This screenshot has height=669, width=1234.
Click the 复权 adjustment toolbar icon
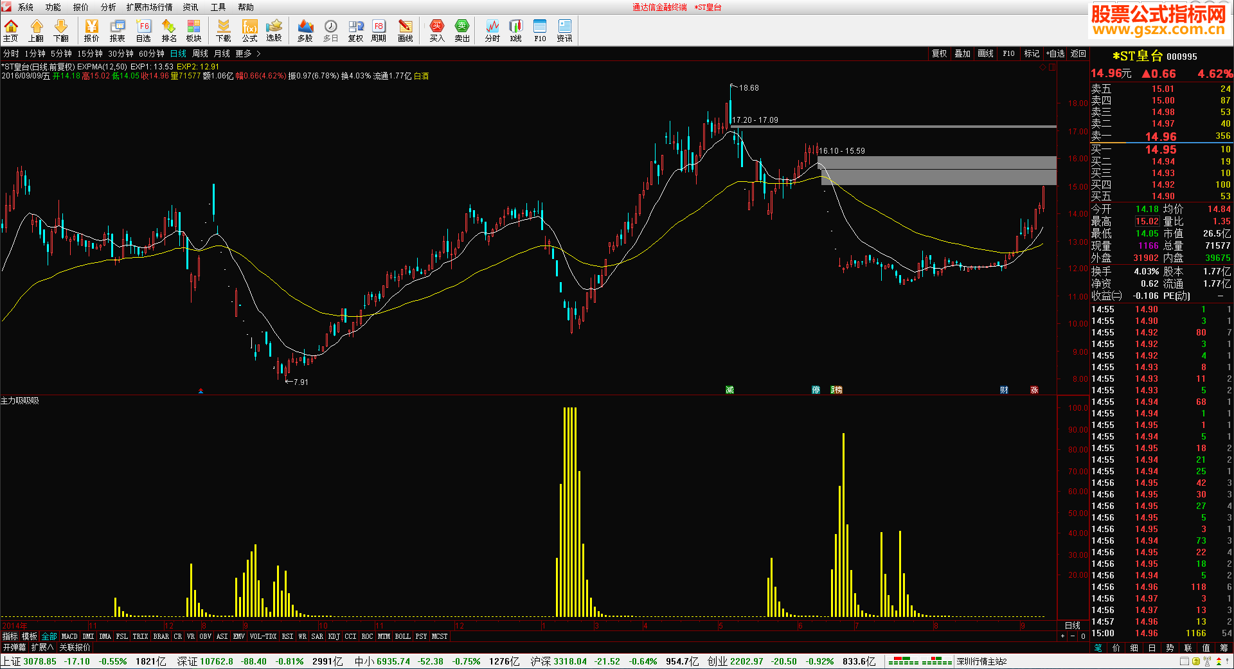click(355, 30)
